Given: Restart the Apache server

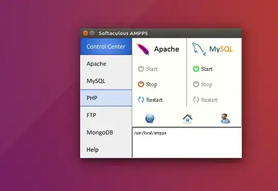Looking at the screenshot, I should tap(150, 100).
